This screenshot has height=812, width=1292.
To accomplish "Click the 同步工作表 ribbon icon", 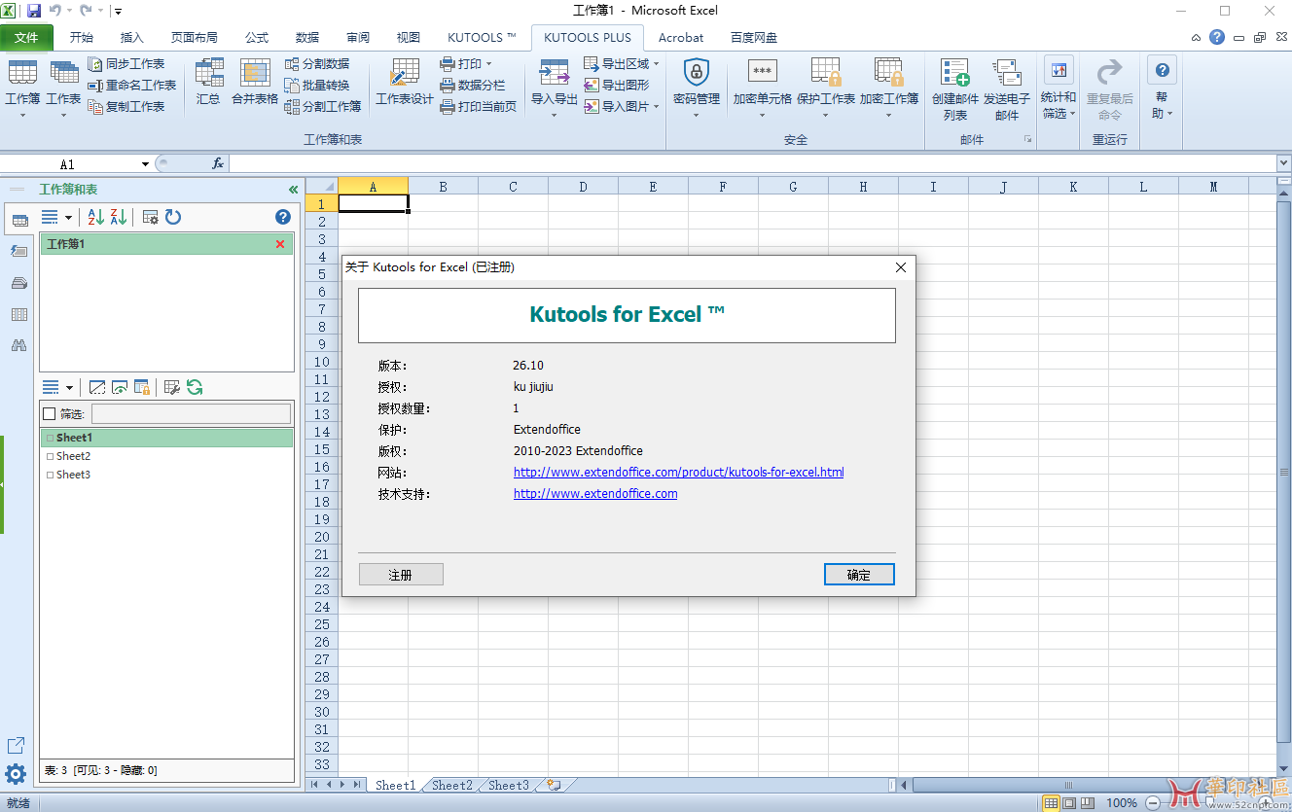I will pyautogui.click(x=95, y=64).
